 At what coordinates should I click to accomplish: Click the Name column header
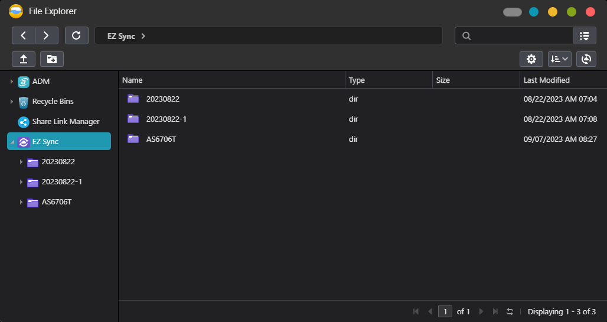(132, 80)
